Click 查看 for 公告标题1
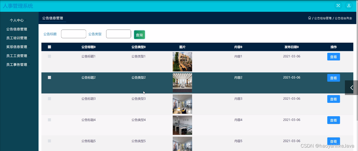Viewport: 358px width, 151px height. [334, 57]
